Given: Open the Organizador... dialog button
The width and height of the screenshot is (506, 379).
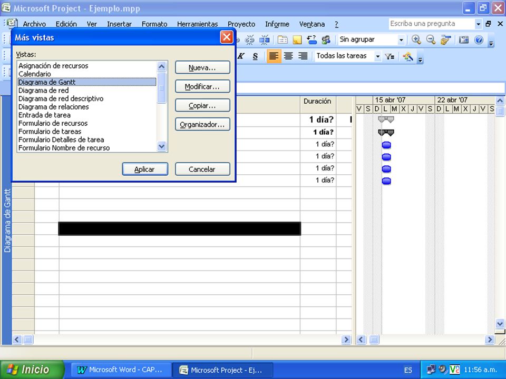Looking at the screenshot, I should [202, 124].
